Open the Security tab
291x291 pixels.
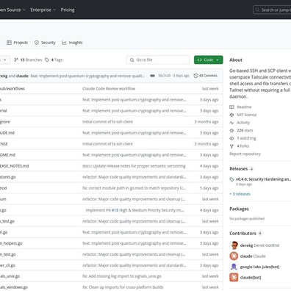(45, 43)
